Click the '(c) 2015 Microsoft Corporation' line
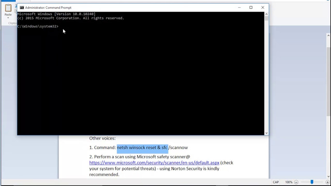This screenshot has width=331, height=186. [x=71, y=18]
